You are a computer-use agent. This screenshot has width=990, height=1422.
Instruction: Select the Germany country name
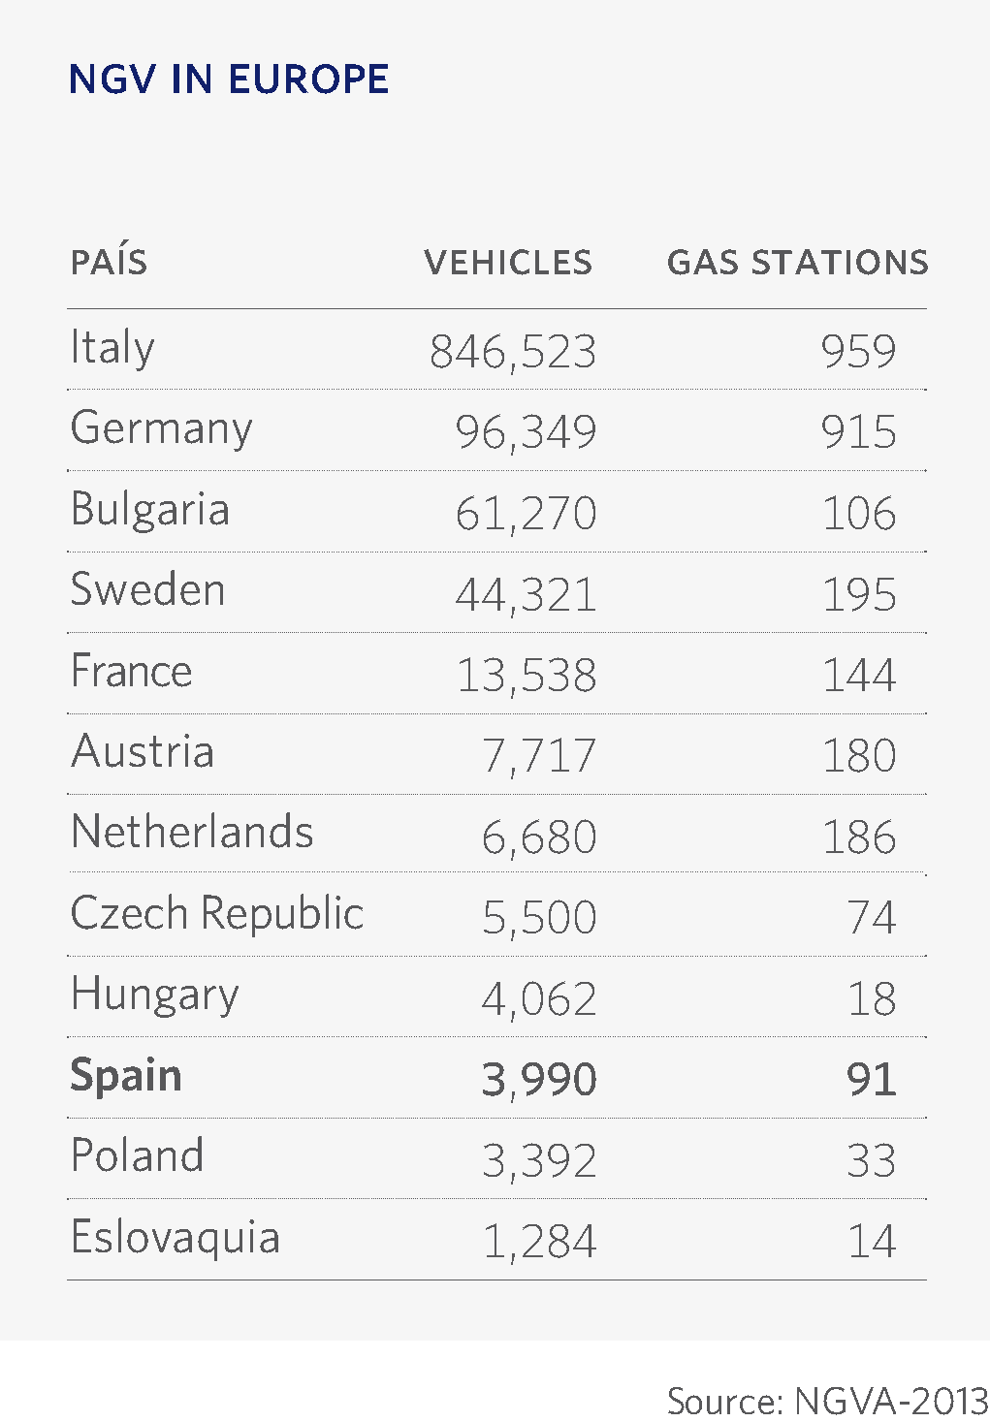162,428
